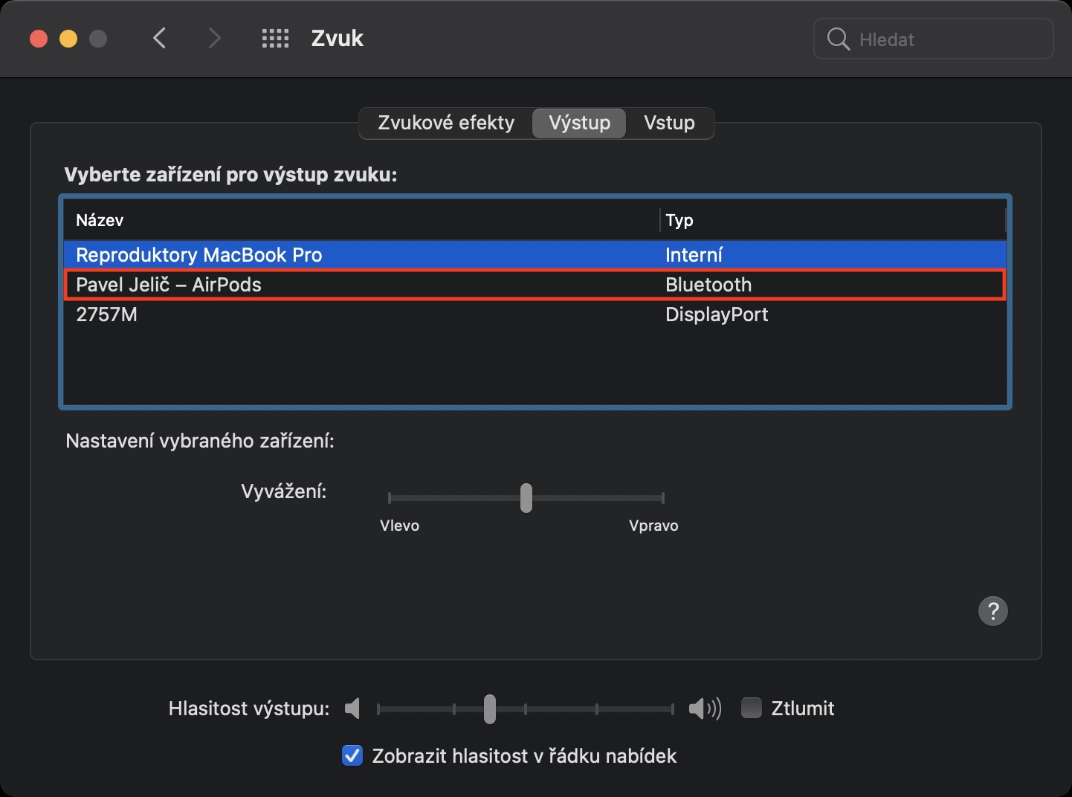This screenshot has width=1072, height=797.
Task: Click the Název column header
Action: 100,220
